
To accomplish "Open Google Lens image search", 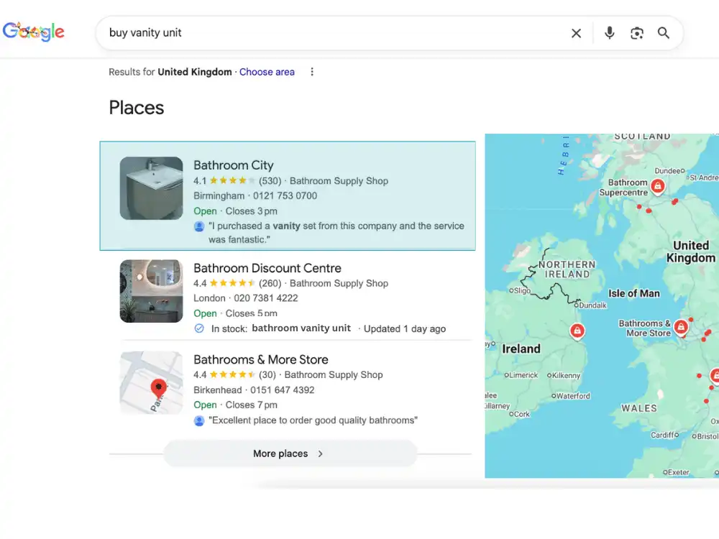I will pyautogui.click(x=637, y=32).
